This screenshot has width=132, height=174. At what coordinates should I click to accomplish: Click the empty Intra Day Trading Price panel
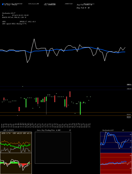[x=53, y=148]
